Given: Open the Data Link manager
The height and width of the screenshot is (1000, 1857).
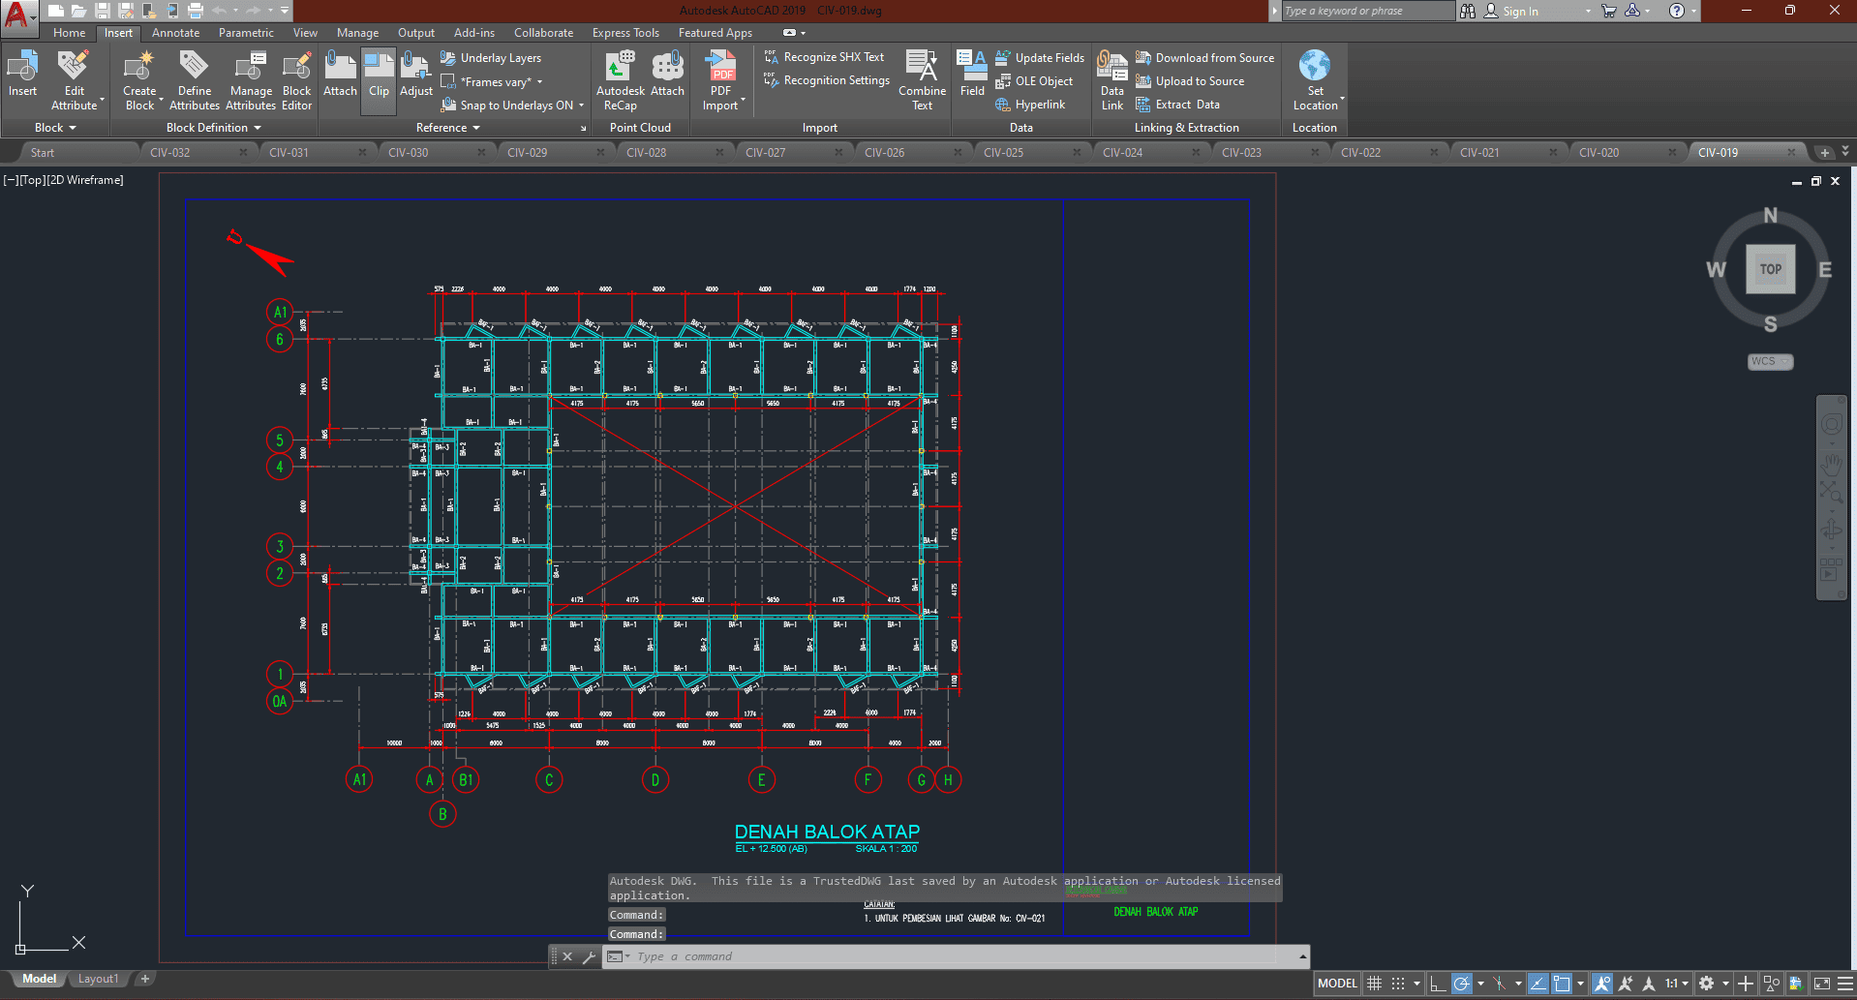Looking at the screenshot, I should tap(1111, 81).
